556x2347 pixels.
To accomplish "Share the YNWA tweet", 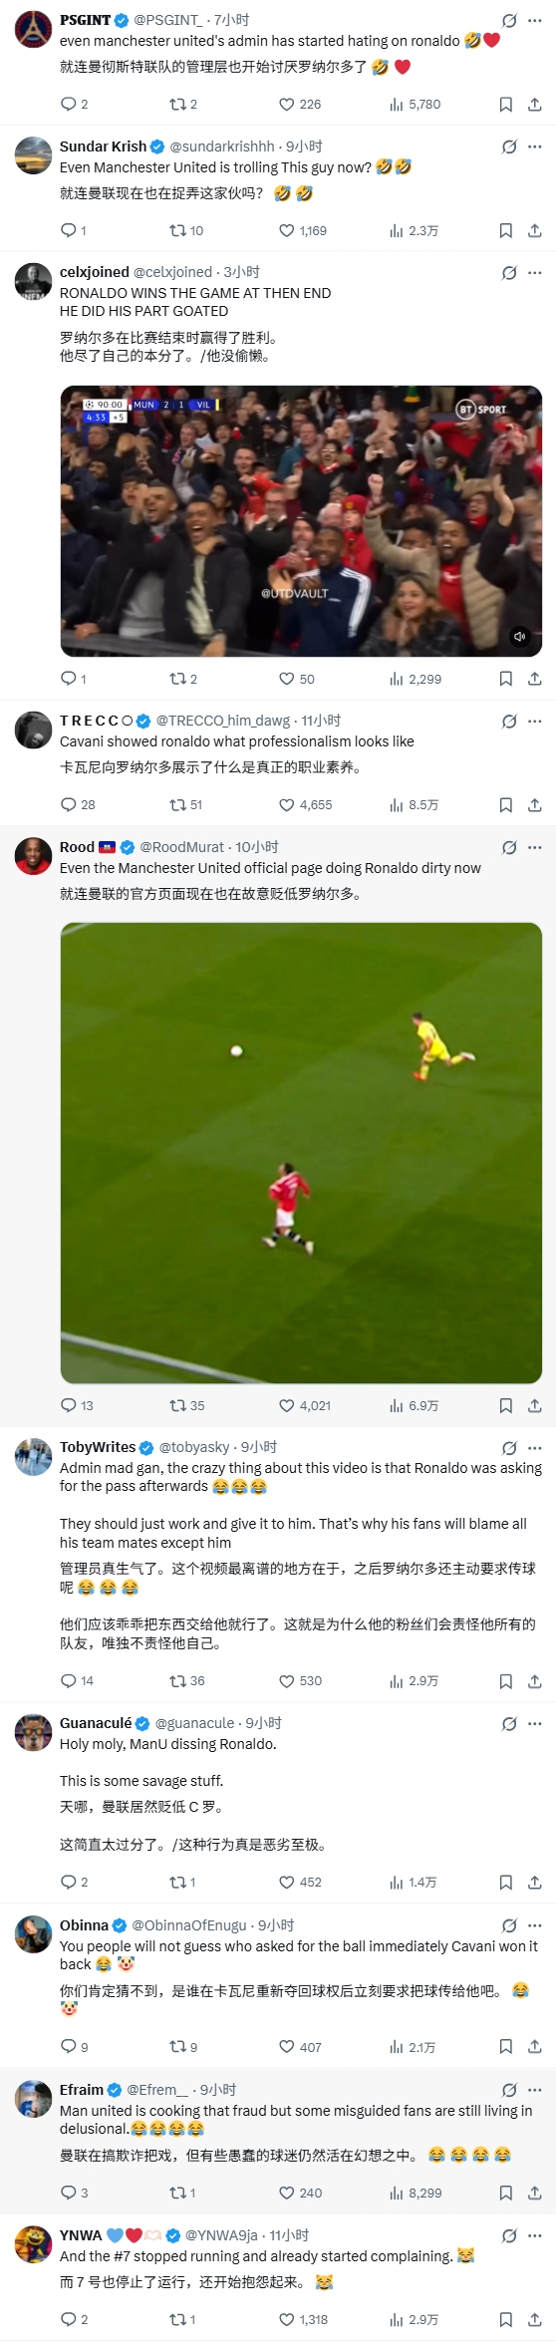I will coord(534,2319).
